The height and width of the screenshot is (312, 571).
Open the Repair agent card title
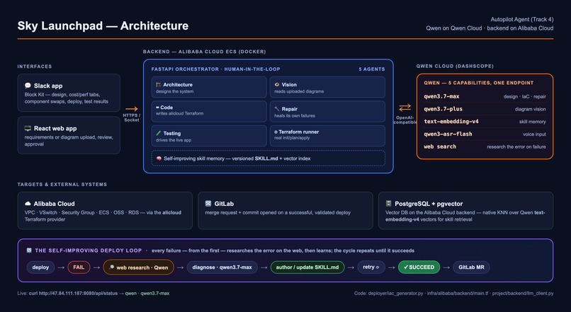pos(290,109)
